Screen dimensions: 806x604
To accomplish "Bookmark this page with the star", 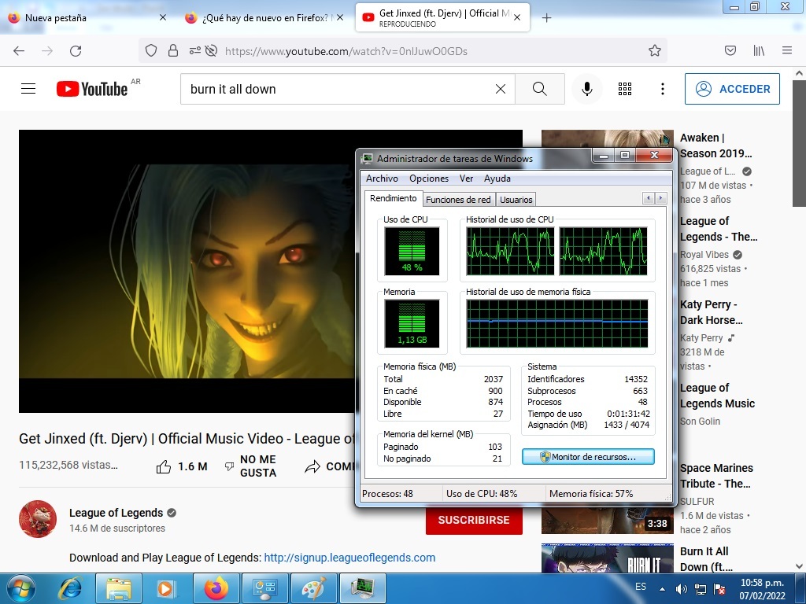I will pos(654,50).
